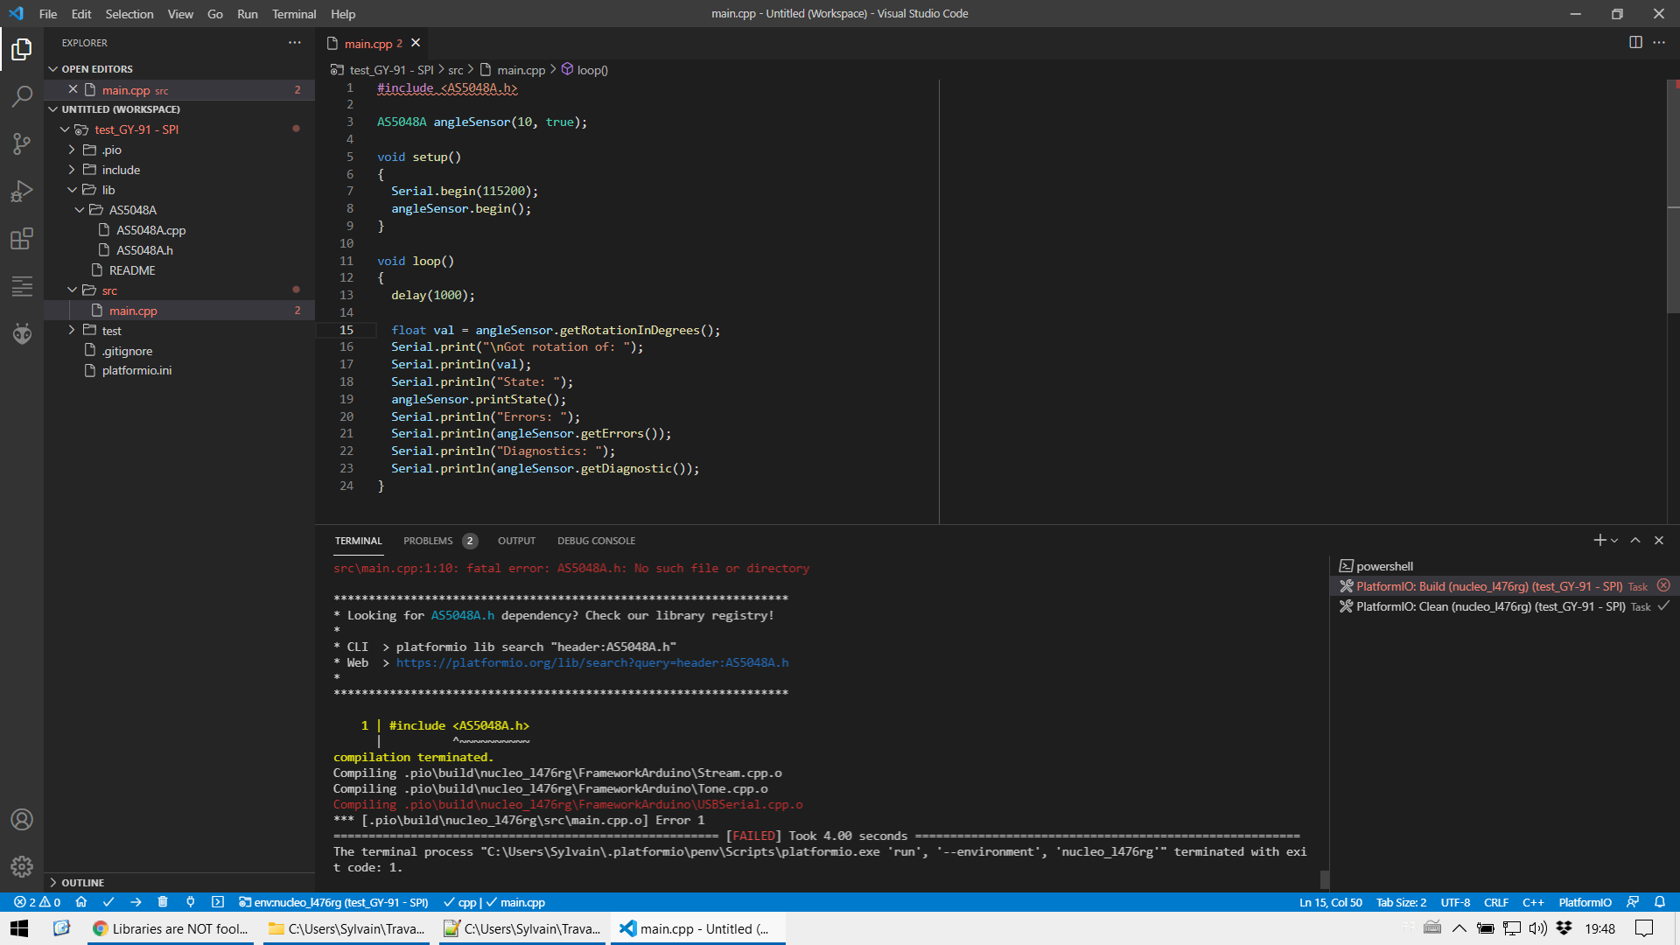Open the Search view in activity bar
The height and width of the screenshot is (945, 1680).
click(22, 96)
